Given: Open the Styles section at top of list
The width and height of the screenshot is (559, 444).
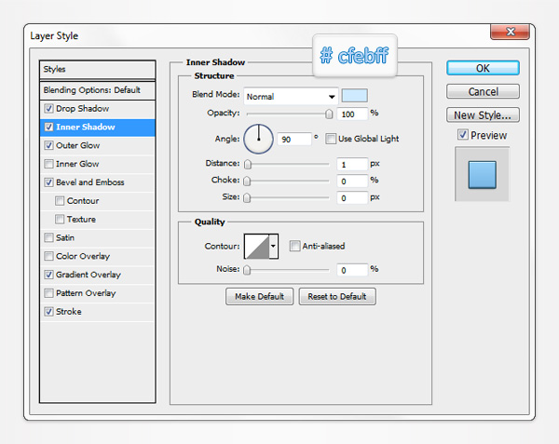Looking at the screenshot, I should pyautogui.click(x=98, y=70).
